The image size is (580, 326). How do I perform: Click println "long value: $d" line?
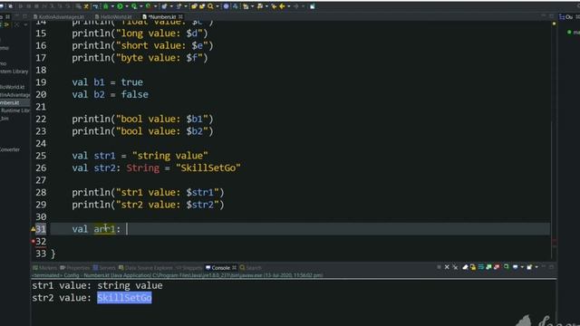140,34
